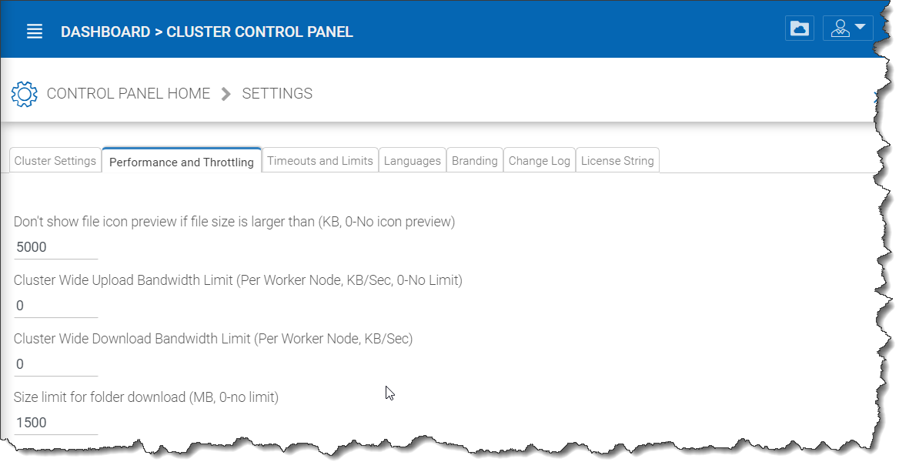The image size is (909, 472).
Task: Click the upload bandwidth limit field
Action: click(x=55, y=306)
